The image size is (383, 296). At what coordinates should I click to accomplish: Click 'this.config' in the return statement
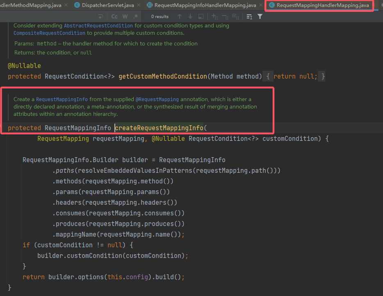(x=128, y=277)
